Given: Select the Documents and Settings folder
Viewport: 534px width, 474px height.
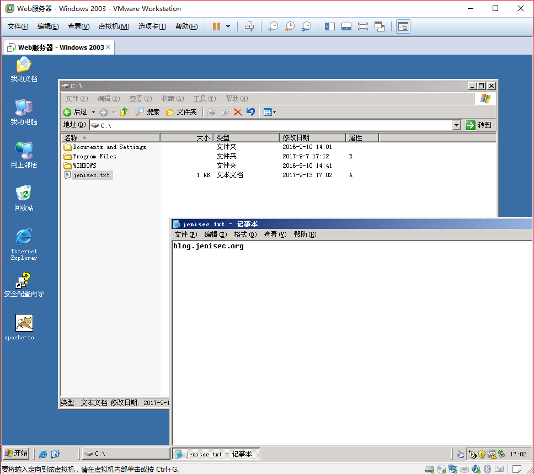Looking at the screenshot, I should (105, 147).
